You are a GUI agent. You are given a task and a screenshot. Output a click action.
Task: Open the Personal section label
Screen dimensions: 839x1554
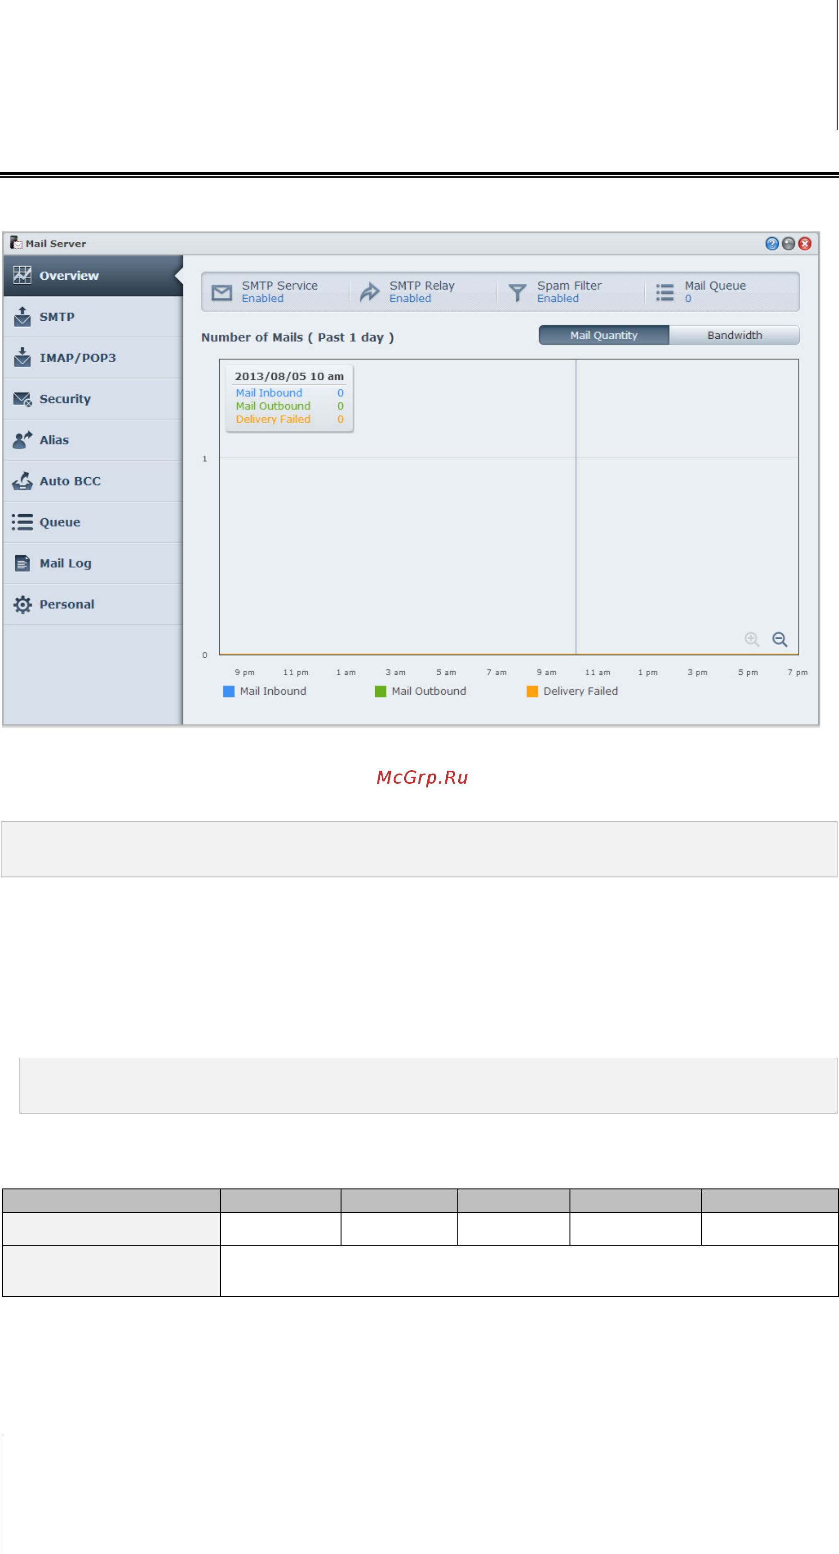pyautogui.click(x=67, y=605)
